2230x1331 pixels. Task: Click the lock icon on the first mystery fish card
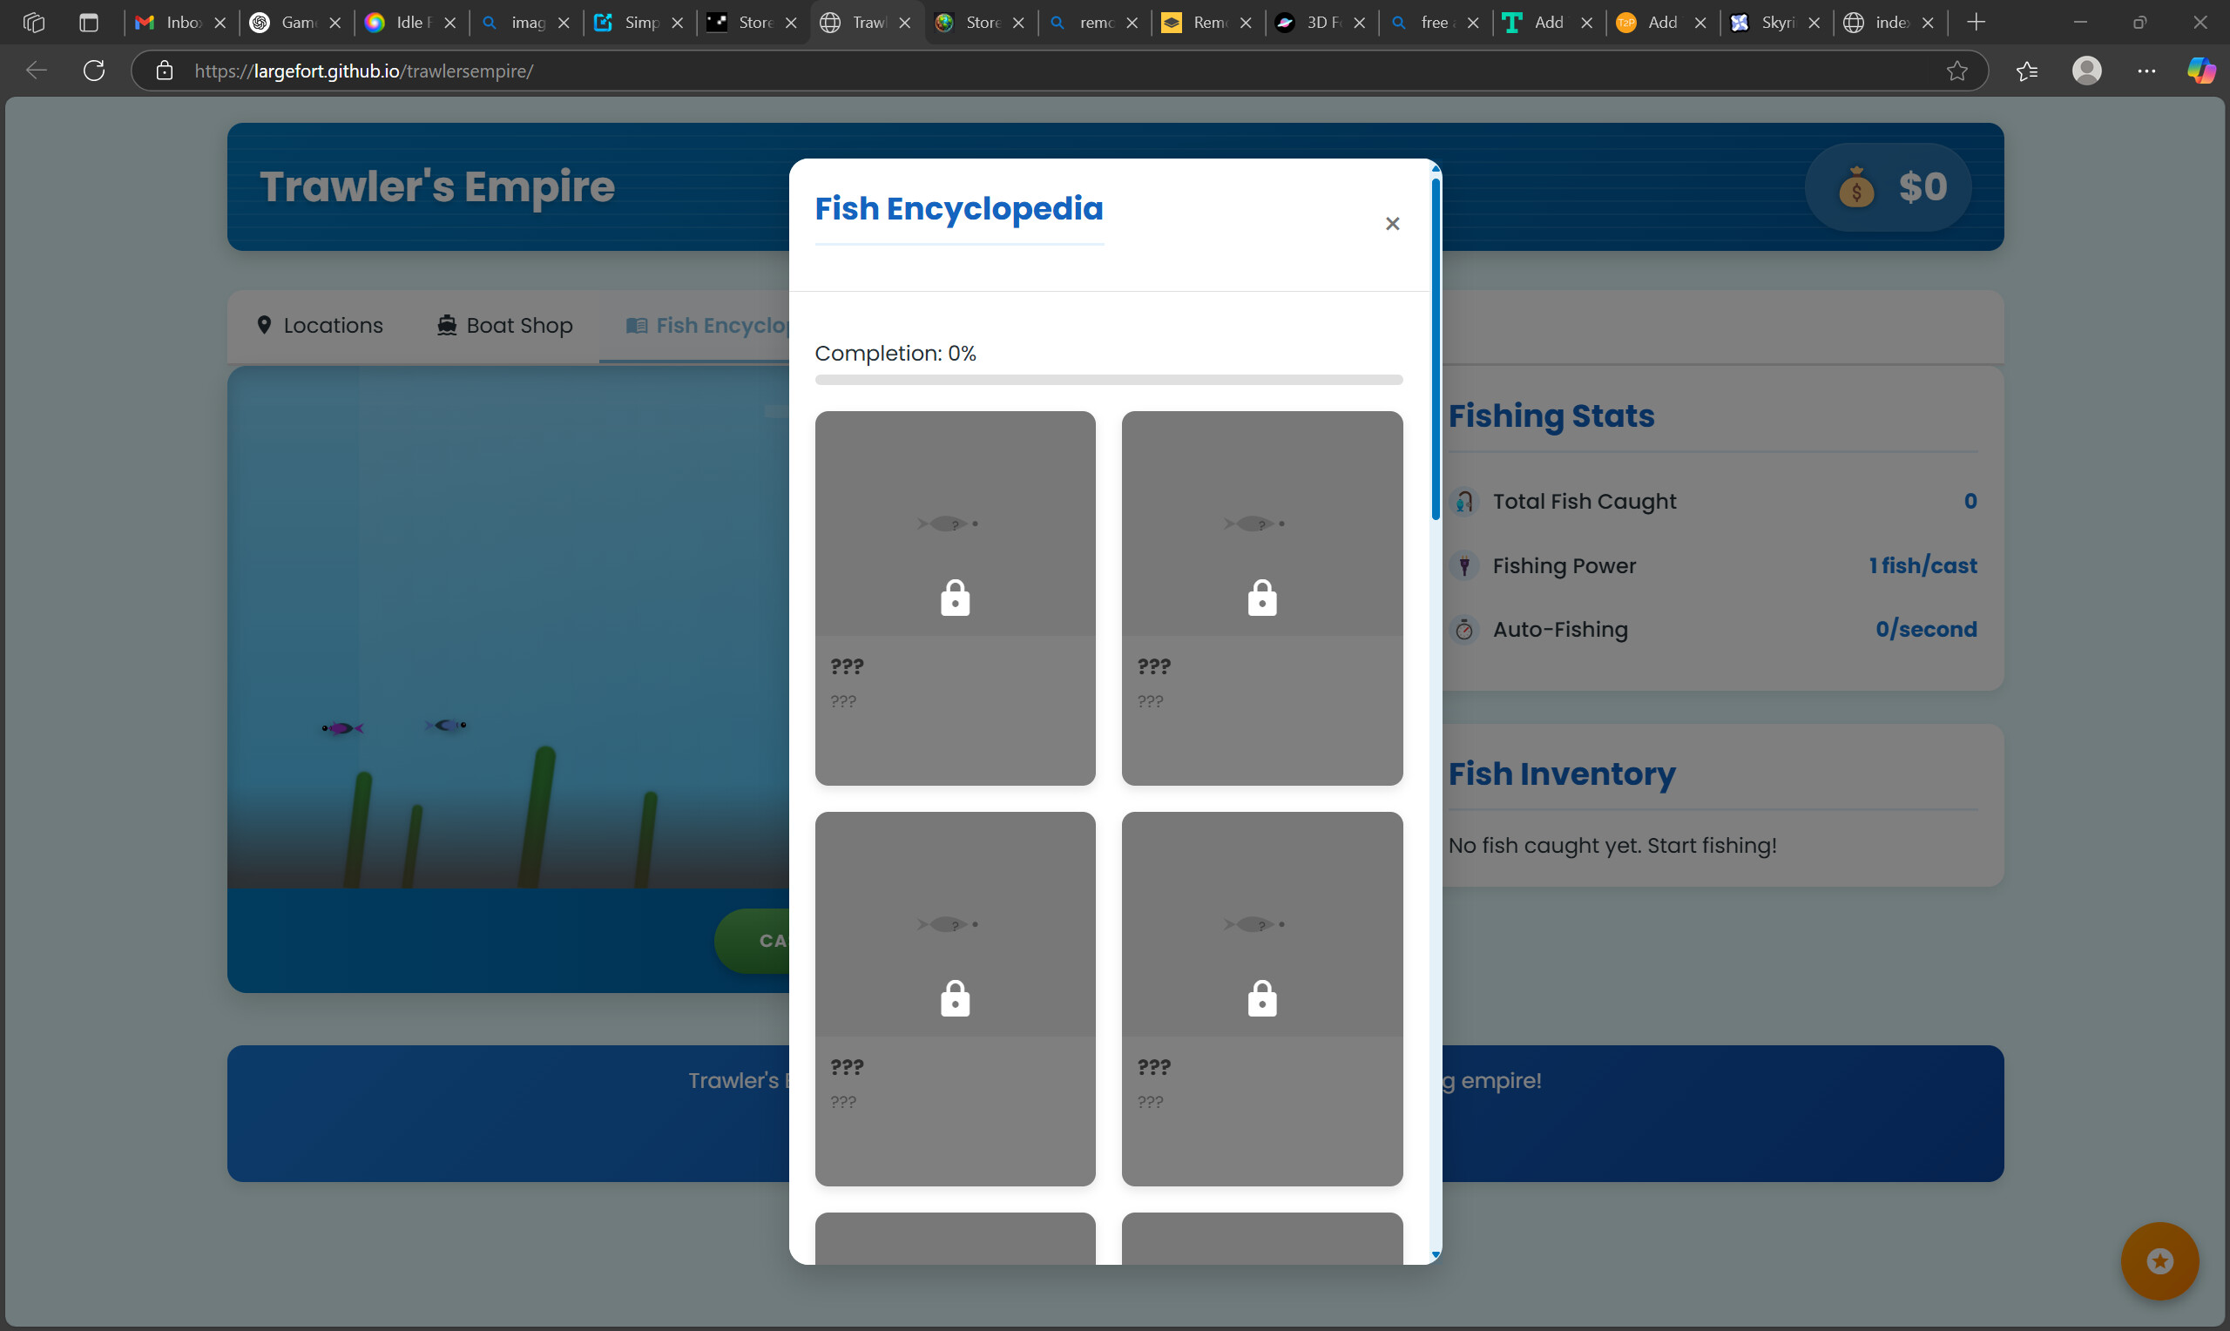tap(954, 598)
